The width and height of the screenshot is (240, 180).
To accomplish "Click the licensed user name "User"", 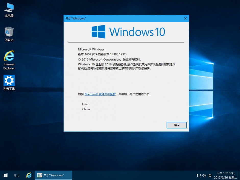I will pyautogui.click(x=86, y=104).
